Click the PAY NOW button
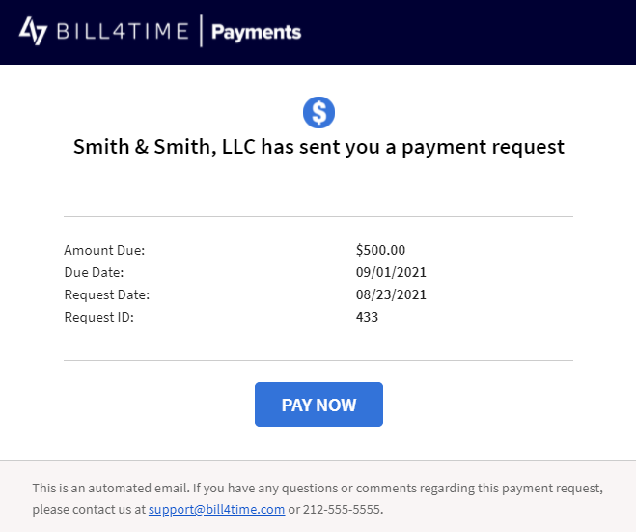Image resolution: width=636 pixels, height=532 pixels. pos(318,405)
